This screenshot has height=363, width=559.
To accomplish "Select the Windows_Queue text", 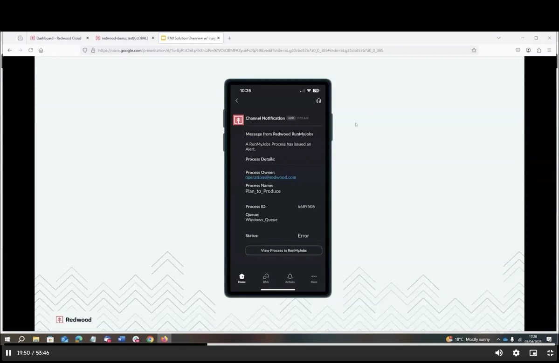I will (x=262, y=220).
